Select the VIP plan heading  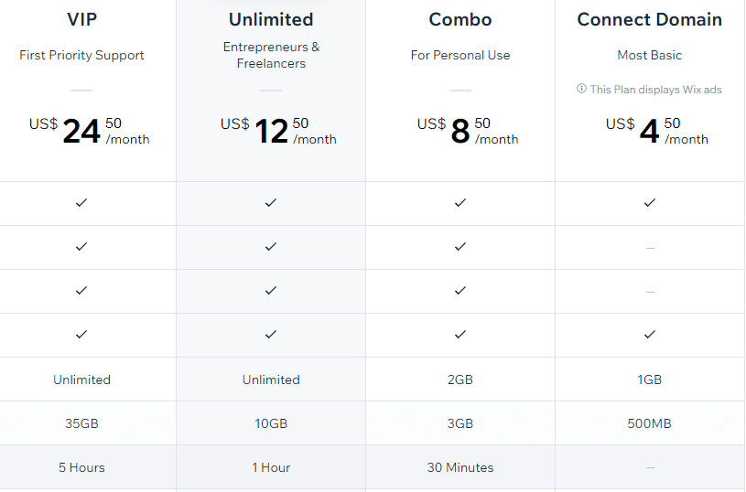[x=81, y=19]
